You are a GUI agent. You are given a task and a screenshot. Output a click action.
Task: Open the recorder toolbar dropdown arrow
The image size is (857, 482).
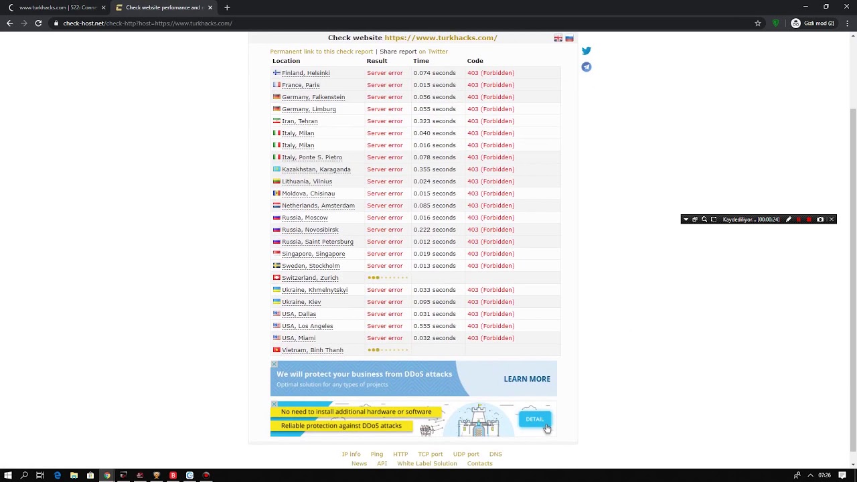click(686, 220)
